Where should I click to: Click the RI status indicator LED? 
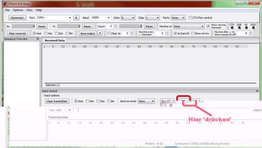[x=246, y=28]
